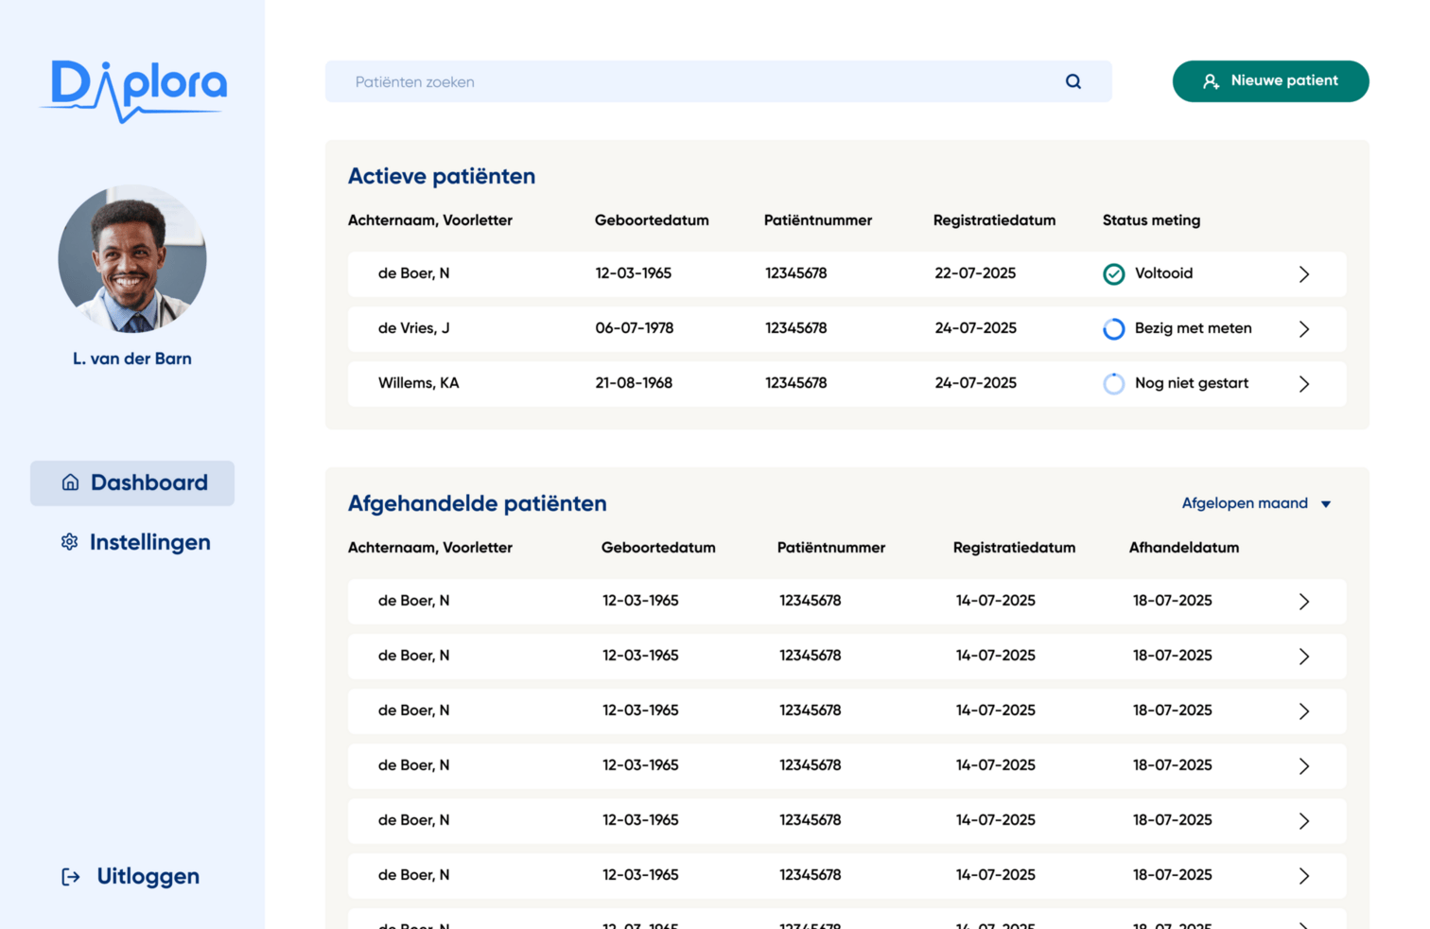Click the logout arrow icon
The width and height of the screenshot is (1430, 929).
tap(71, 877)
